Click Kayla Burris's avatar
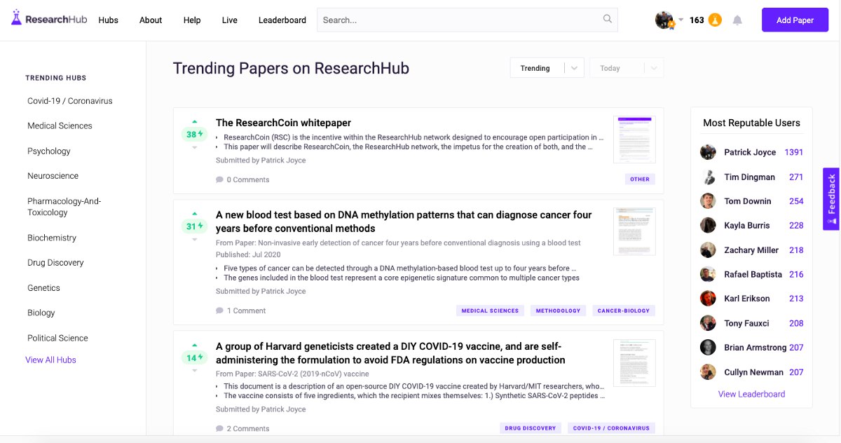Screen dimensions: 841x443 click(708, 225)
